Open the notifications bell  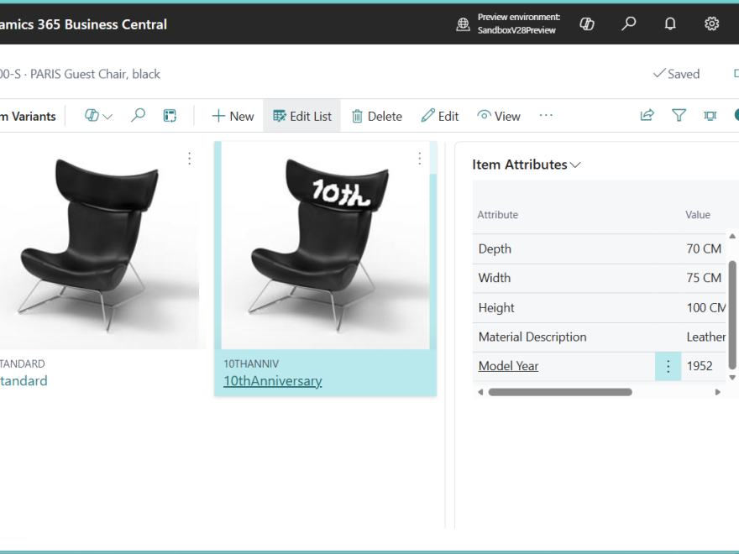coord(670,24)
